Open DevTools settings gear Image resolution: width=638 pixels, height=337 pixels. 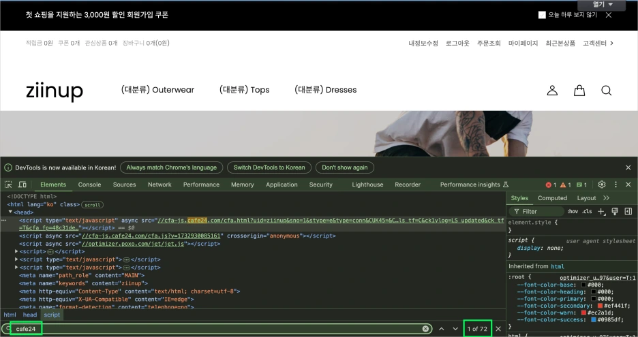602,184
